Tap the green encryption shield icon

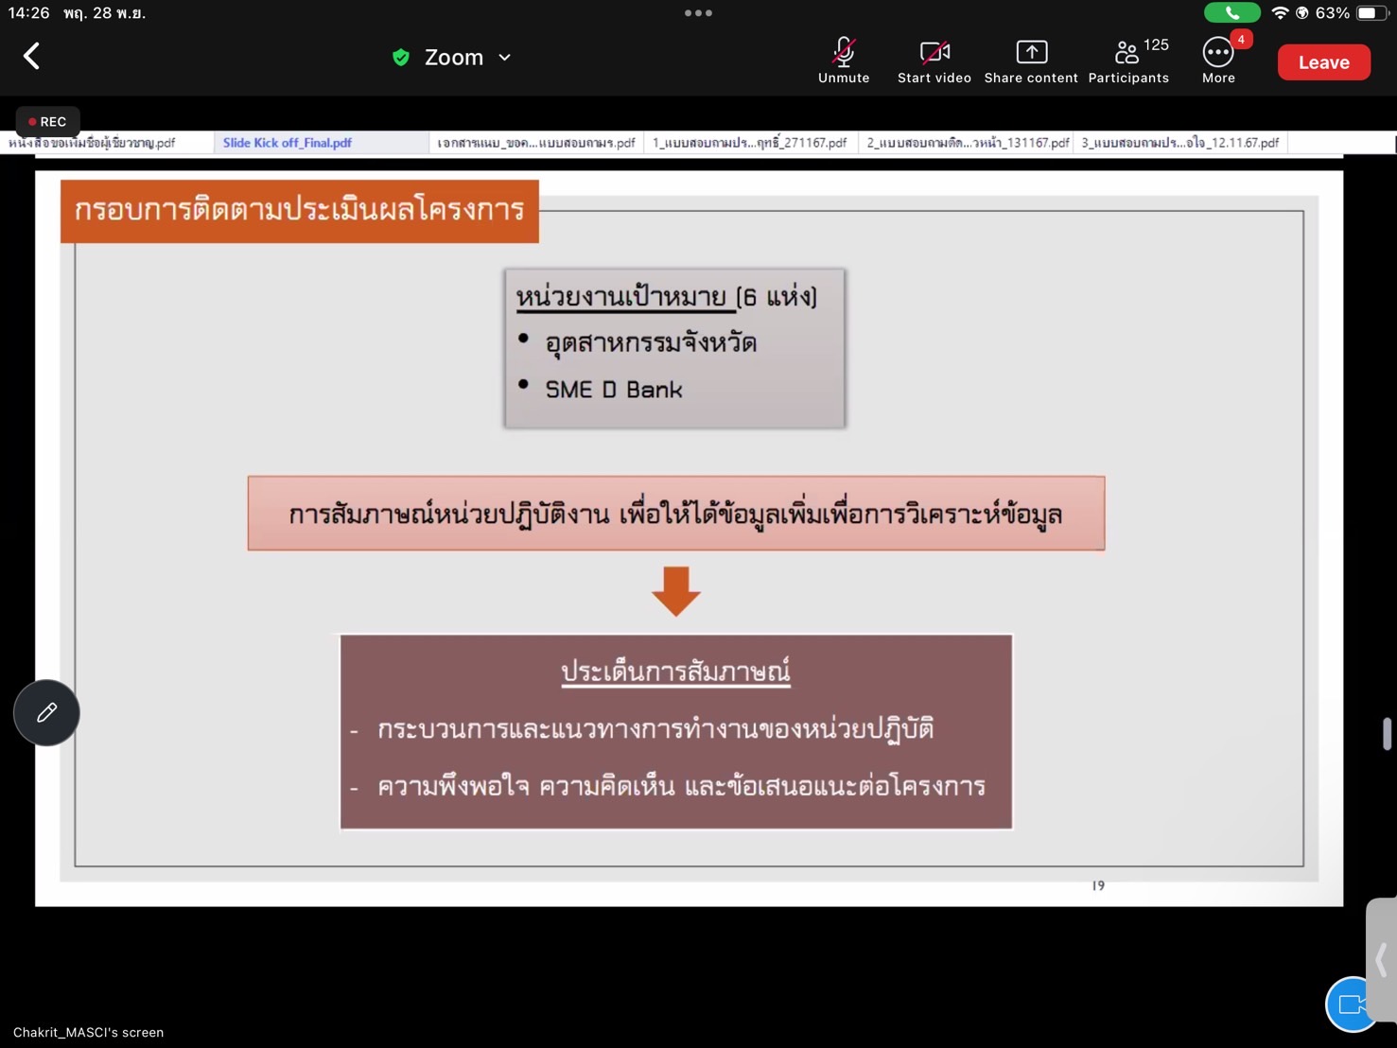pos(401,58)
